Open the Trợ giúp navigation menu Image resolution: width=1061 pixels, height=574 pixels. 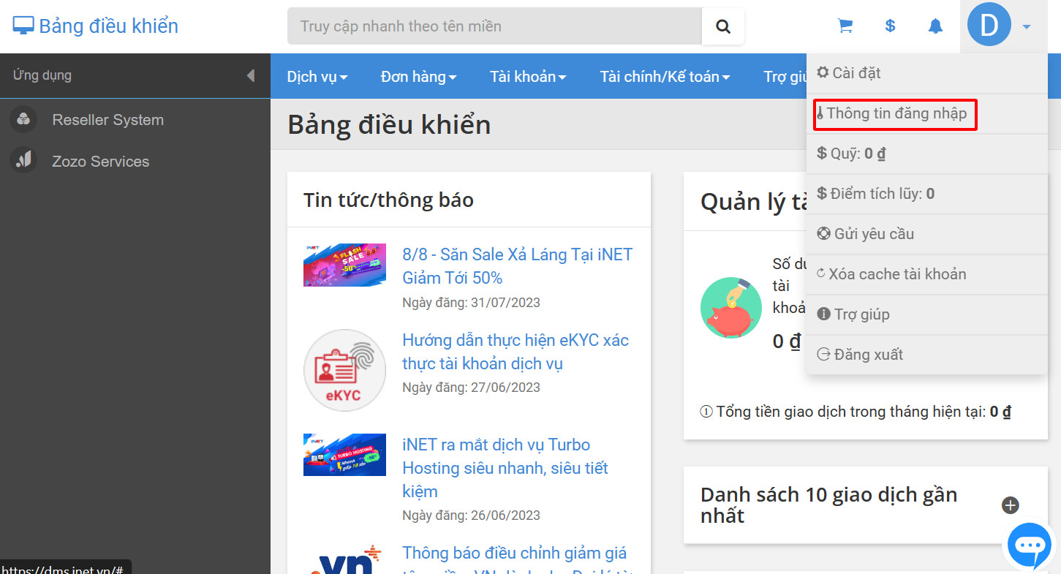(785, 76)
